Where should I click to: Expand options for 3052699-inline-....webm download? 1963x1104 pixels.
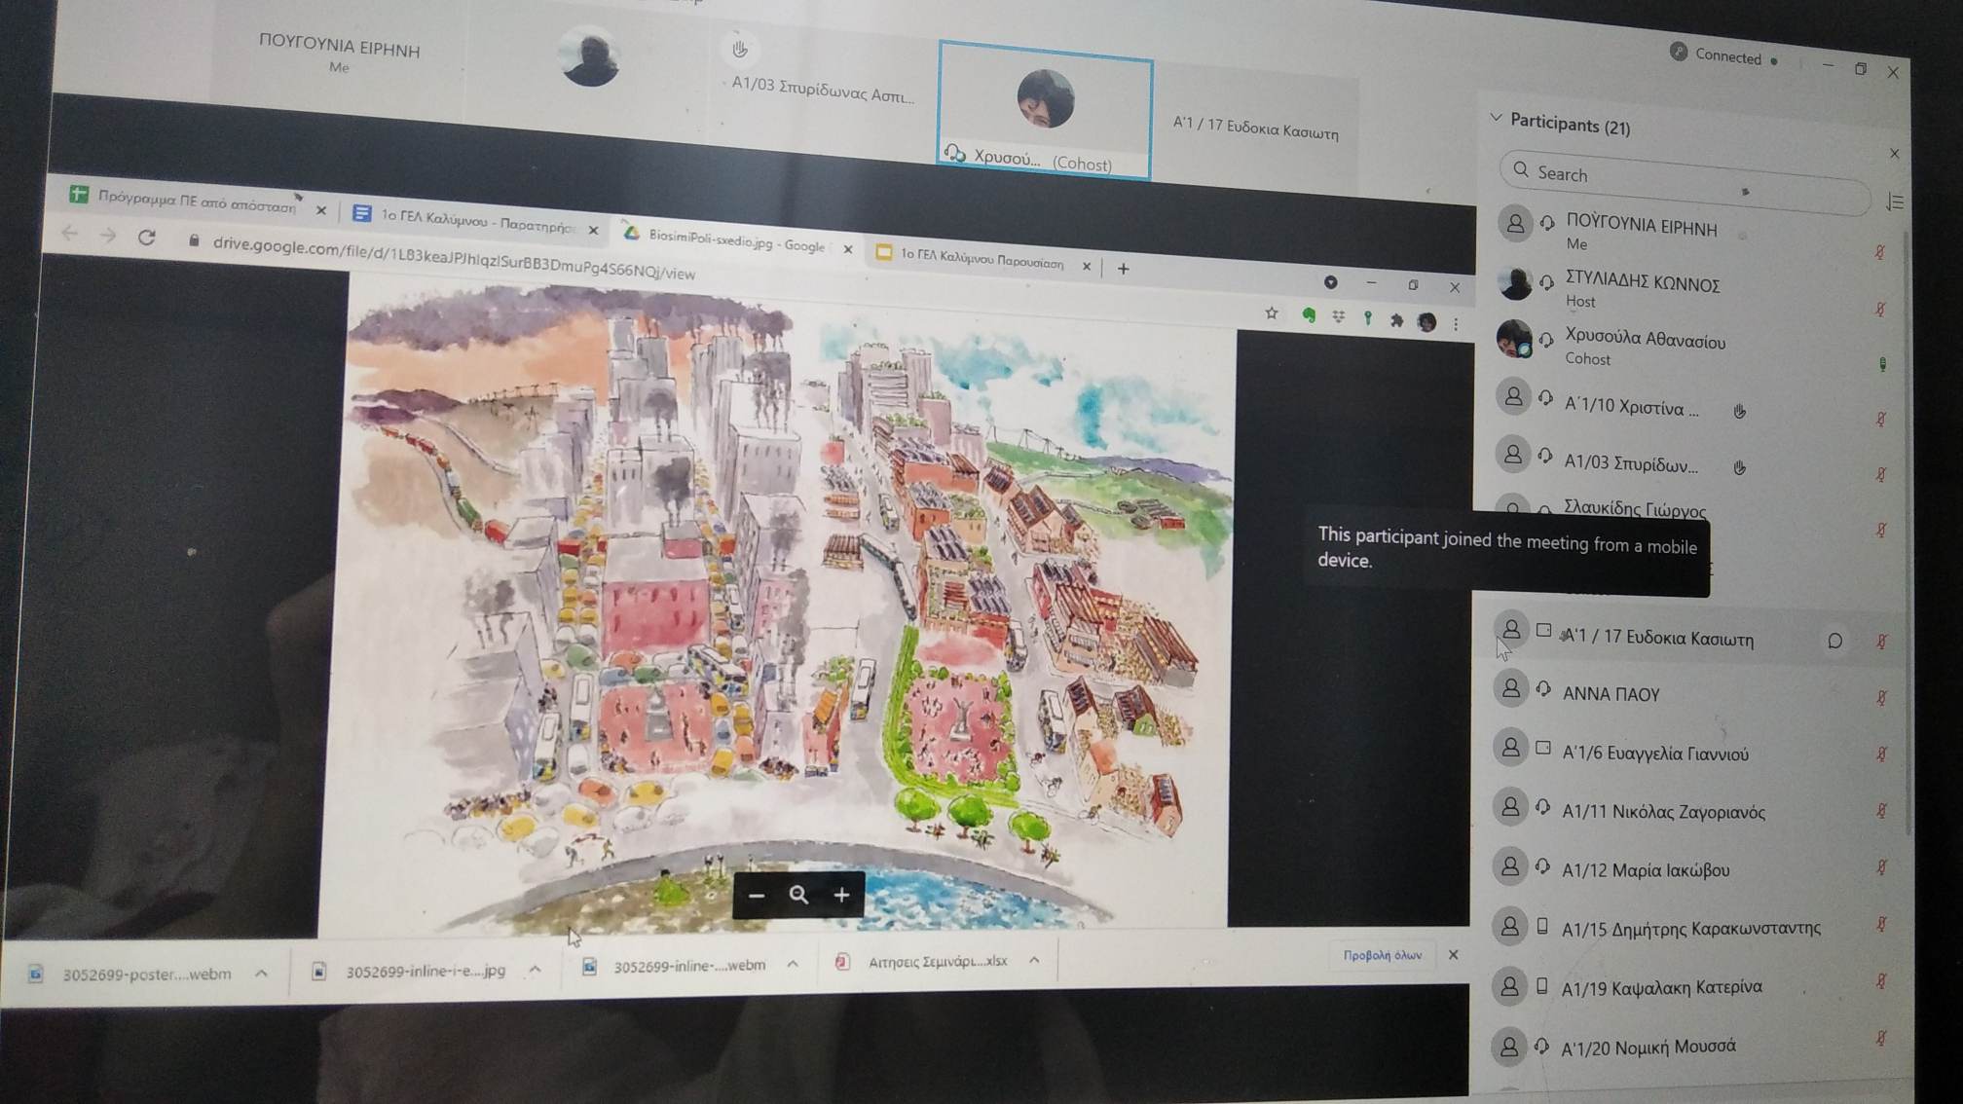point(793,964)
